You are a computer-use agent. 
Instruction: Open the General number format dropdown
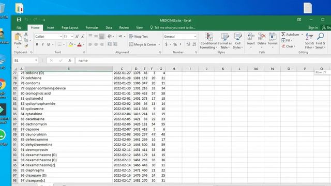(195, 37)
